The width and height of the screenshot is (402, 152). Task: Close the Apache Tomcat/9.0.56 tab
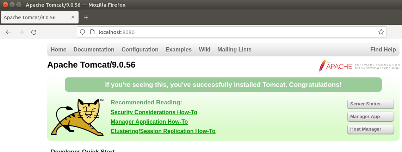[x=73, y=18]
